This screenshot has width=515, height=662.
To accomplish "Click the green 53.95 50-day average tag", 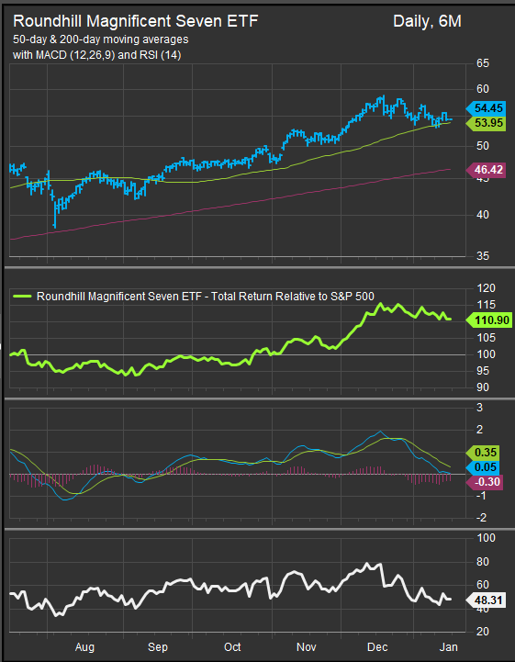I will pos(486,123).
